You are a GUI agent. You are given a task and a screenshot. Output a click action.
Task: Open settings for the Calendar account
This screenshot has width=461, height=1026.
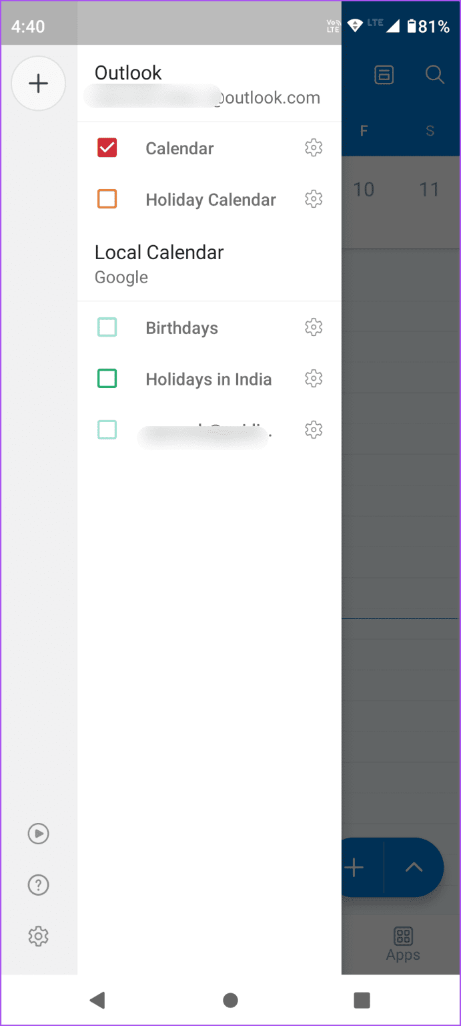(x=314, y=148)
